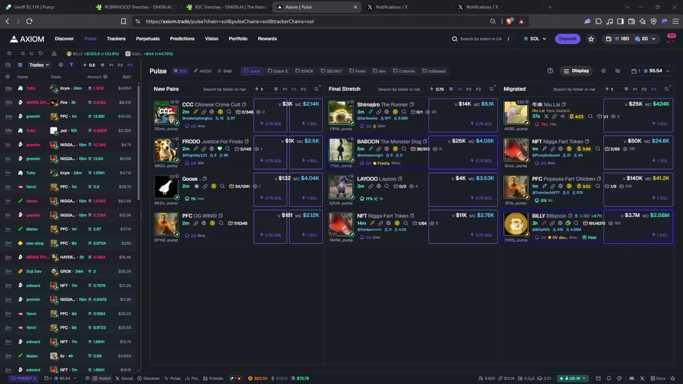The height and width of the screenshot is (384, 683).
Task: Open the Discover tab in top navigation
Action: tap(65, 39)
